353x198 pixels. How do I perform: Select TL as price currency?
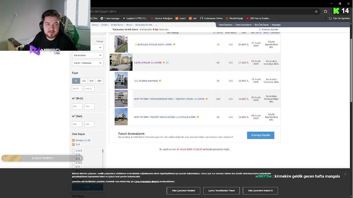[76, 81]
